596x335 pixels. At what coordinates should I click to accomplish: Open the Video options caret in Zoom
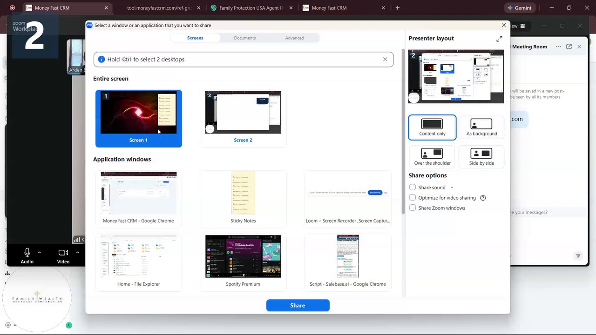coord(77,253)
